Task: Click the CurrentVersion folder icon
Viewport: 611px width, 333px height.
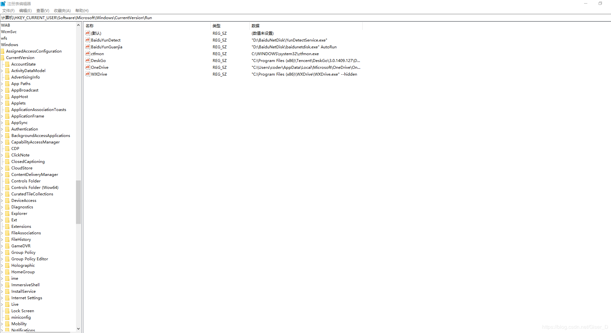Action: point(3,58)
